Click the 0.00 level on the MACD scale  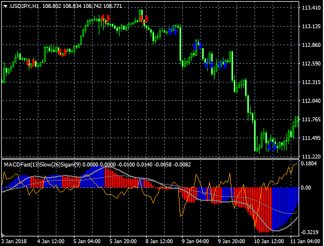[x=306, y=188]
